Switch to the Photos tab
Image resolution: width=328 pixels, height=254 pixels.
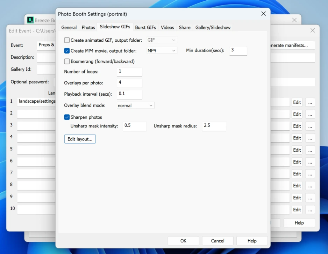tap(88, 27)
